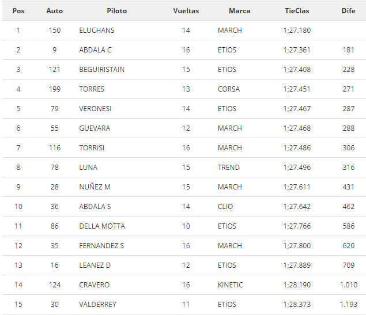Select the ABDALA C pilot cell
Viewport: 366px width, 315px height.
(95, 50)
